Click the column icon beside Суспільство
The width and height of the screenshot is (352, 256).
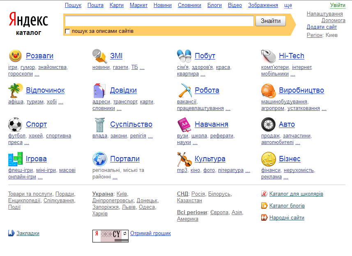100,125
